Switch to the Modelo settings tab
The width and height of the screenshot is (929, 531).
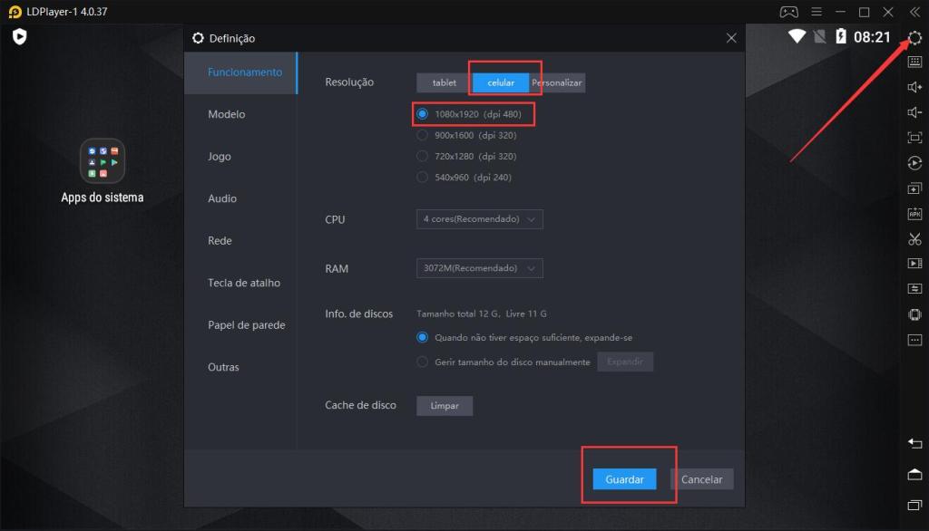coord(227,114)
